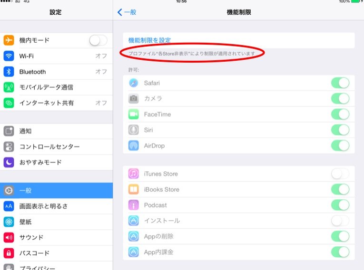Click the 設定 sidebar title
This screenshot has width=364, height=270.
click(56, 12)
